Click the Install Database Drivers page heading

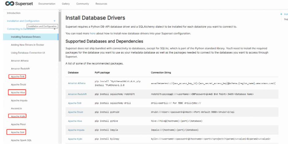[x=95, y=18]
